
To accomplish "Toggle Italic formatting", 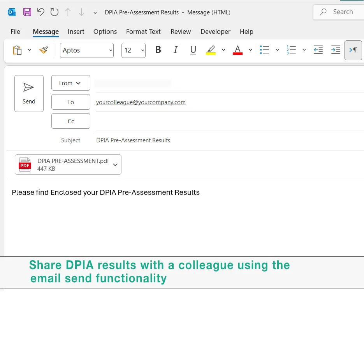I will point(176,50).
